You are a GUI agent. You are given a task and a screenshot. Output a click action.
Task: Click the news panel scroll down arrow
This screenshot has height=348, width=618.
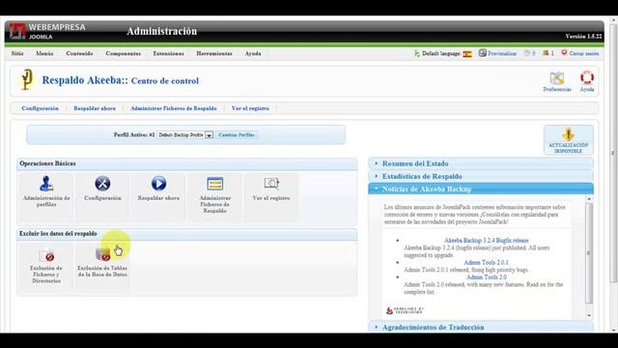[x=589, y=315]
